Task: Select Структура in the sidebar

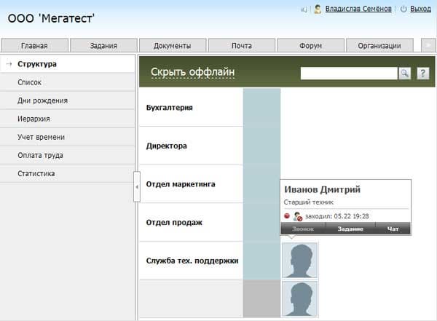Action: [67, 64]
